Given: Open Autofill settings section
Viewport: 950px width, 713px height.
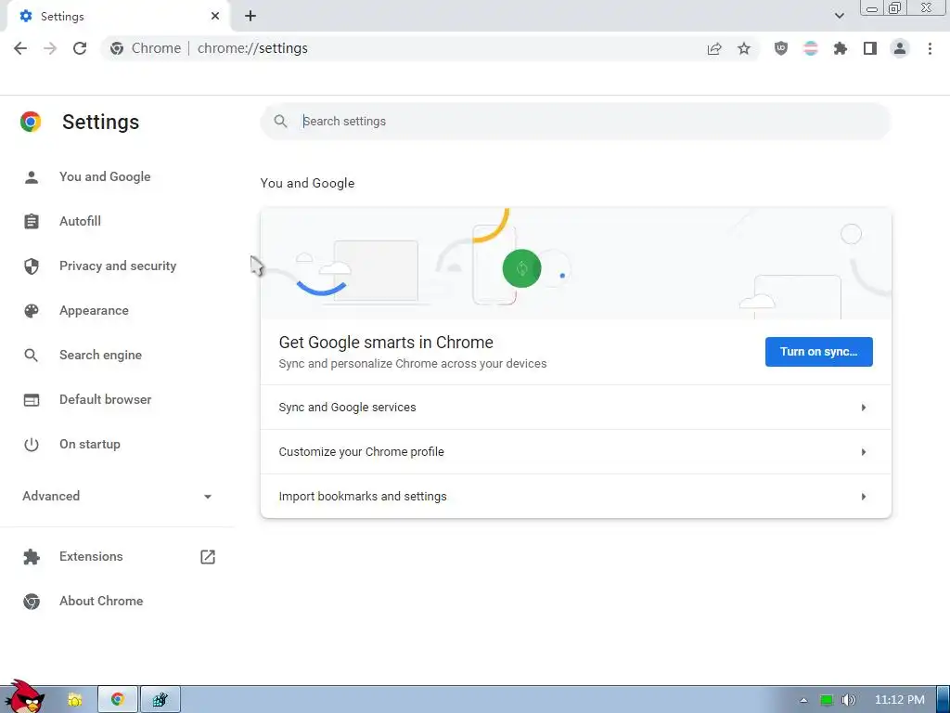Looking at the screenshot, I should point(80,221).
